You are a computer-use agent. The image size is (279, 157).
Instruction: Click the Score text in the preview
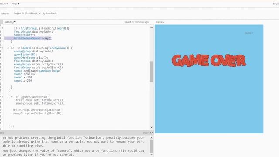[x=249, y=33]
